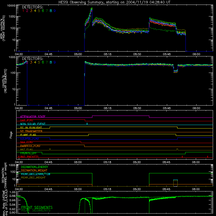Click cyan detector '8' in rear segments legend
The height and width of the screenshot is (216, 216).
tap(51, 62)
